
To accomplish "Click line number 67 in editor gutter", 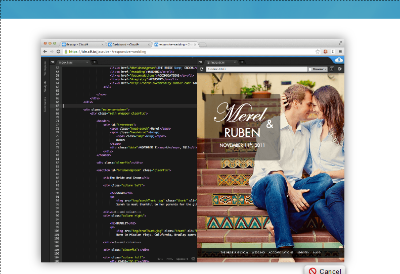I will tap(58, 105).
